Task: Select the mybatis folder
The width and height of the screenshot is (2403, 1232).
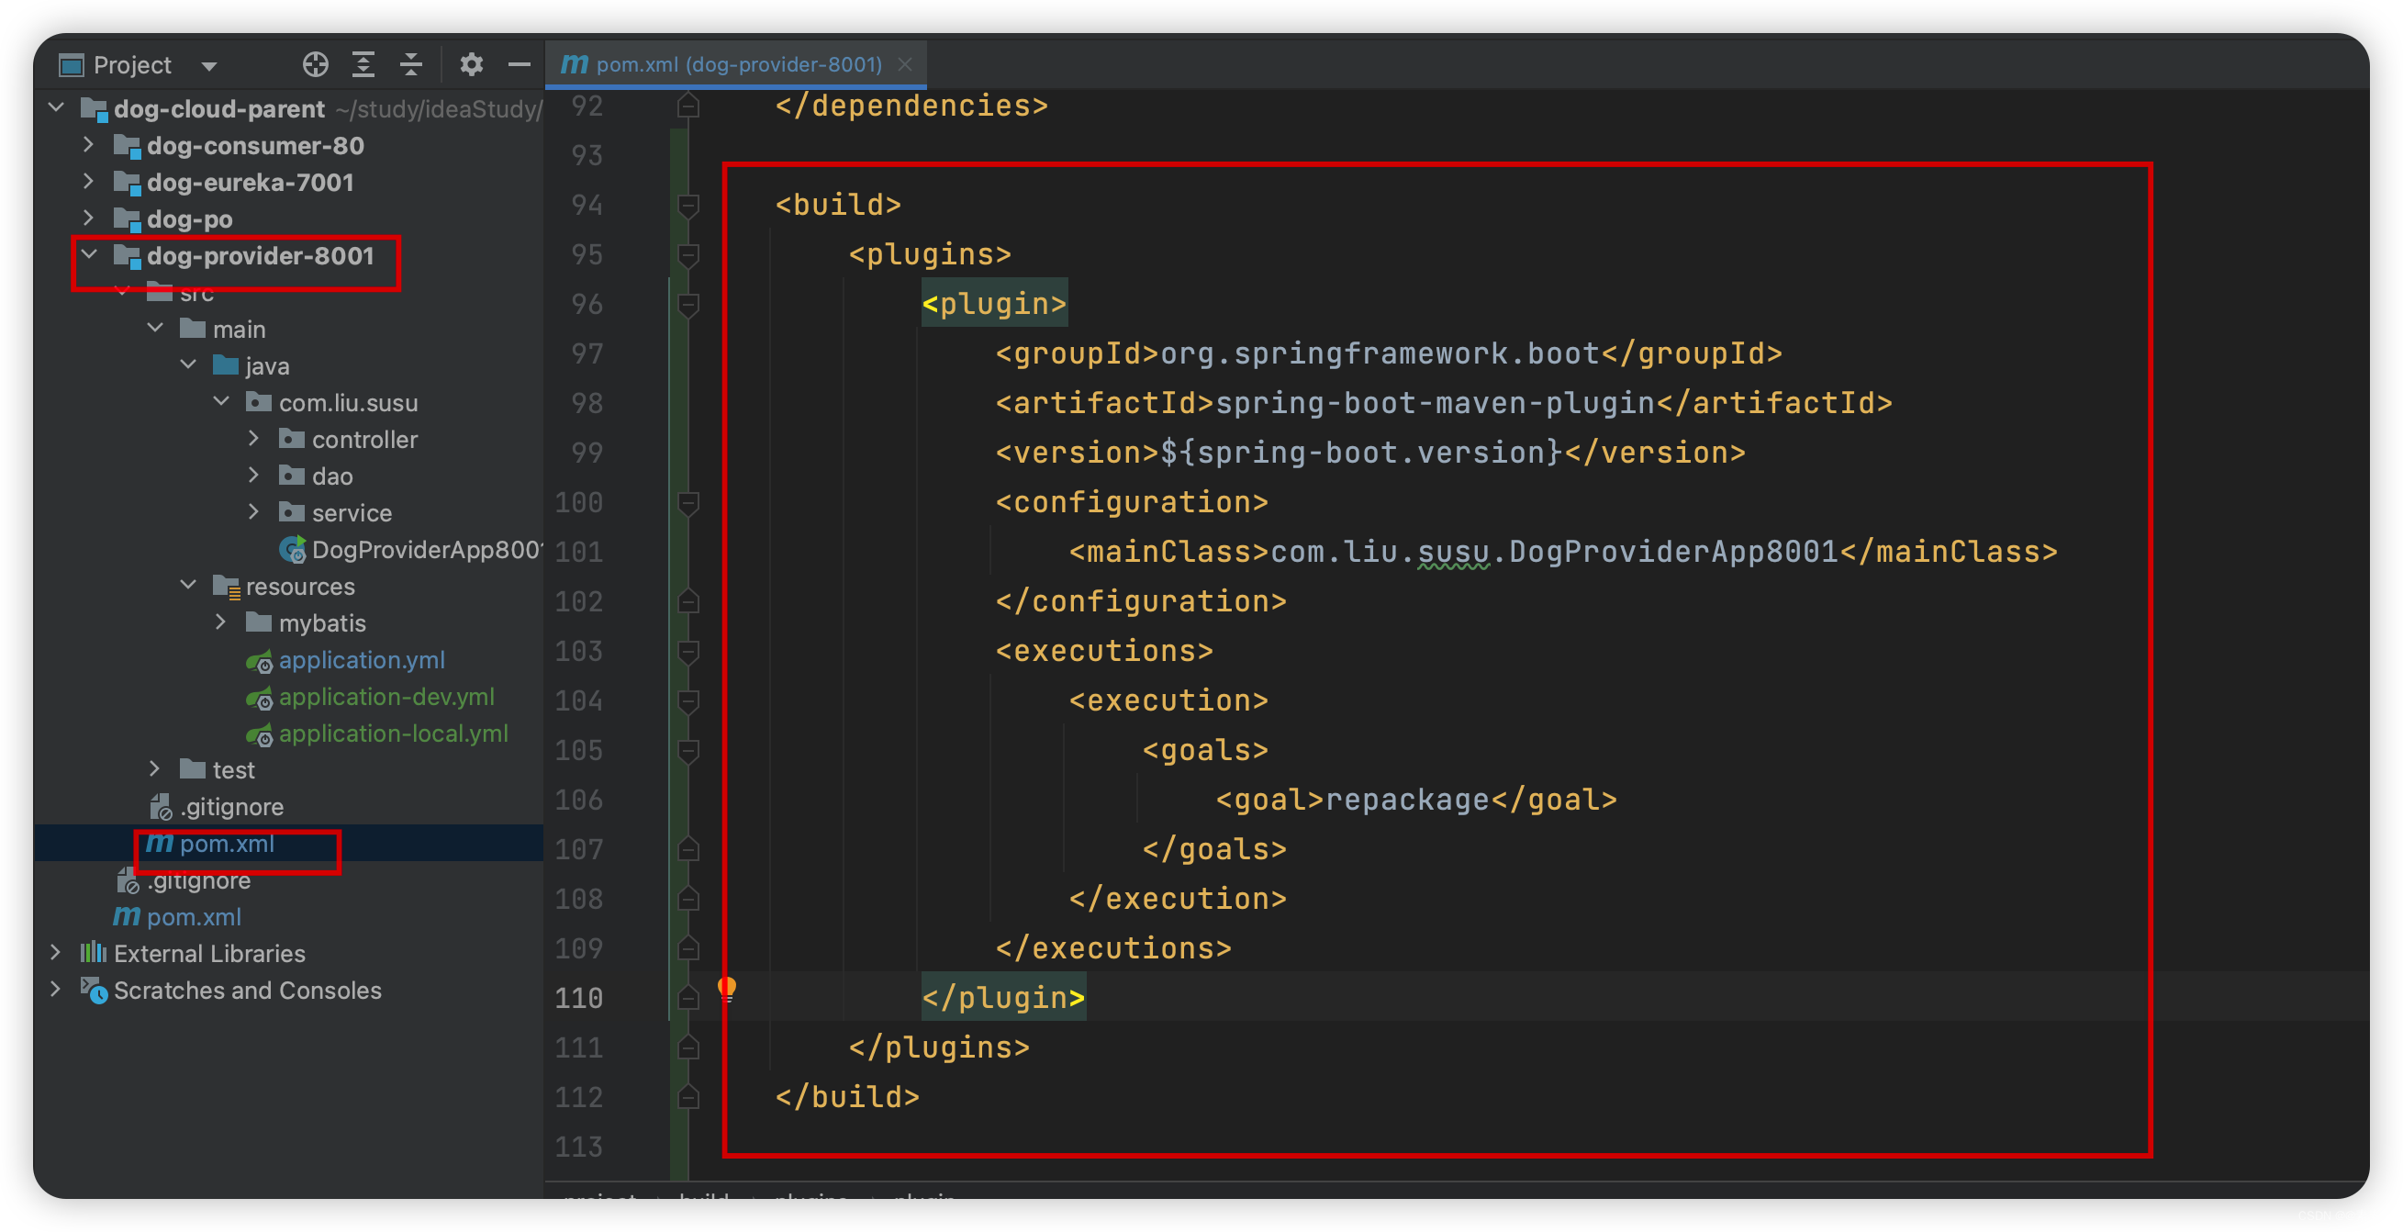Action: click(x=322, y=622)
